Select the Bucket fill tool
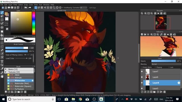 point(2,35)
